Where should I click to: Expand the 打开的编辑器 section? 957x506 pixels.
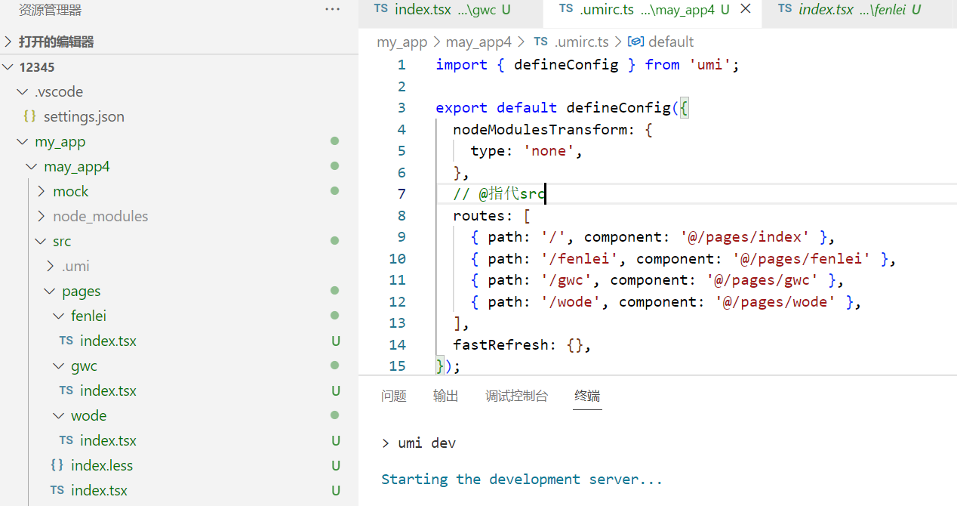pyautogui.click(x=8, y=42)
